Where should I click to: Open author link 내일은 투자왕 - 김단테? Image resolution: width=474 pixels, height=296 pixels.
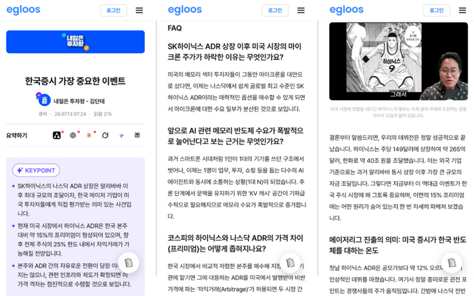(x=79, y=101)
